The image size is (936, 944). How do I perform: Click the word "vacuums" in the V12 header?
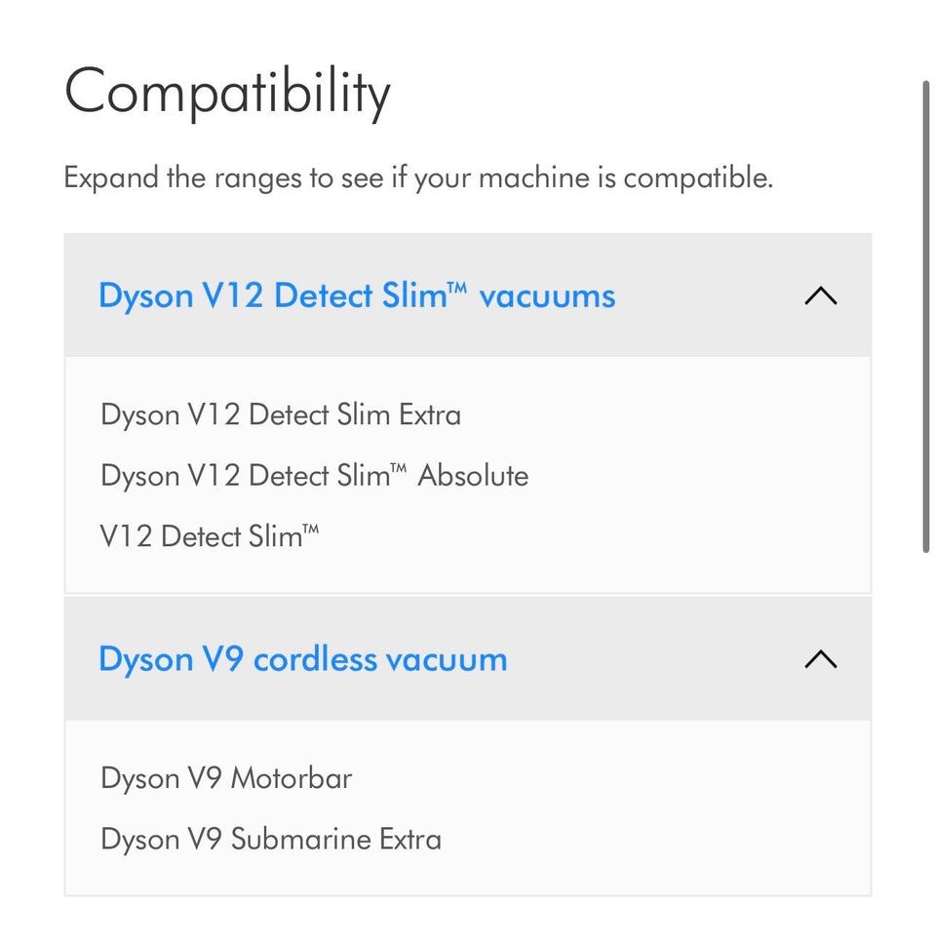click(x=547, y=295)
